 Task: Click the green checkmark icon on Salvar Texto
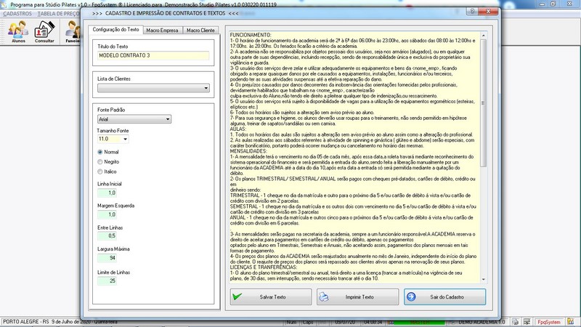pos(237,296)
